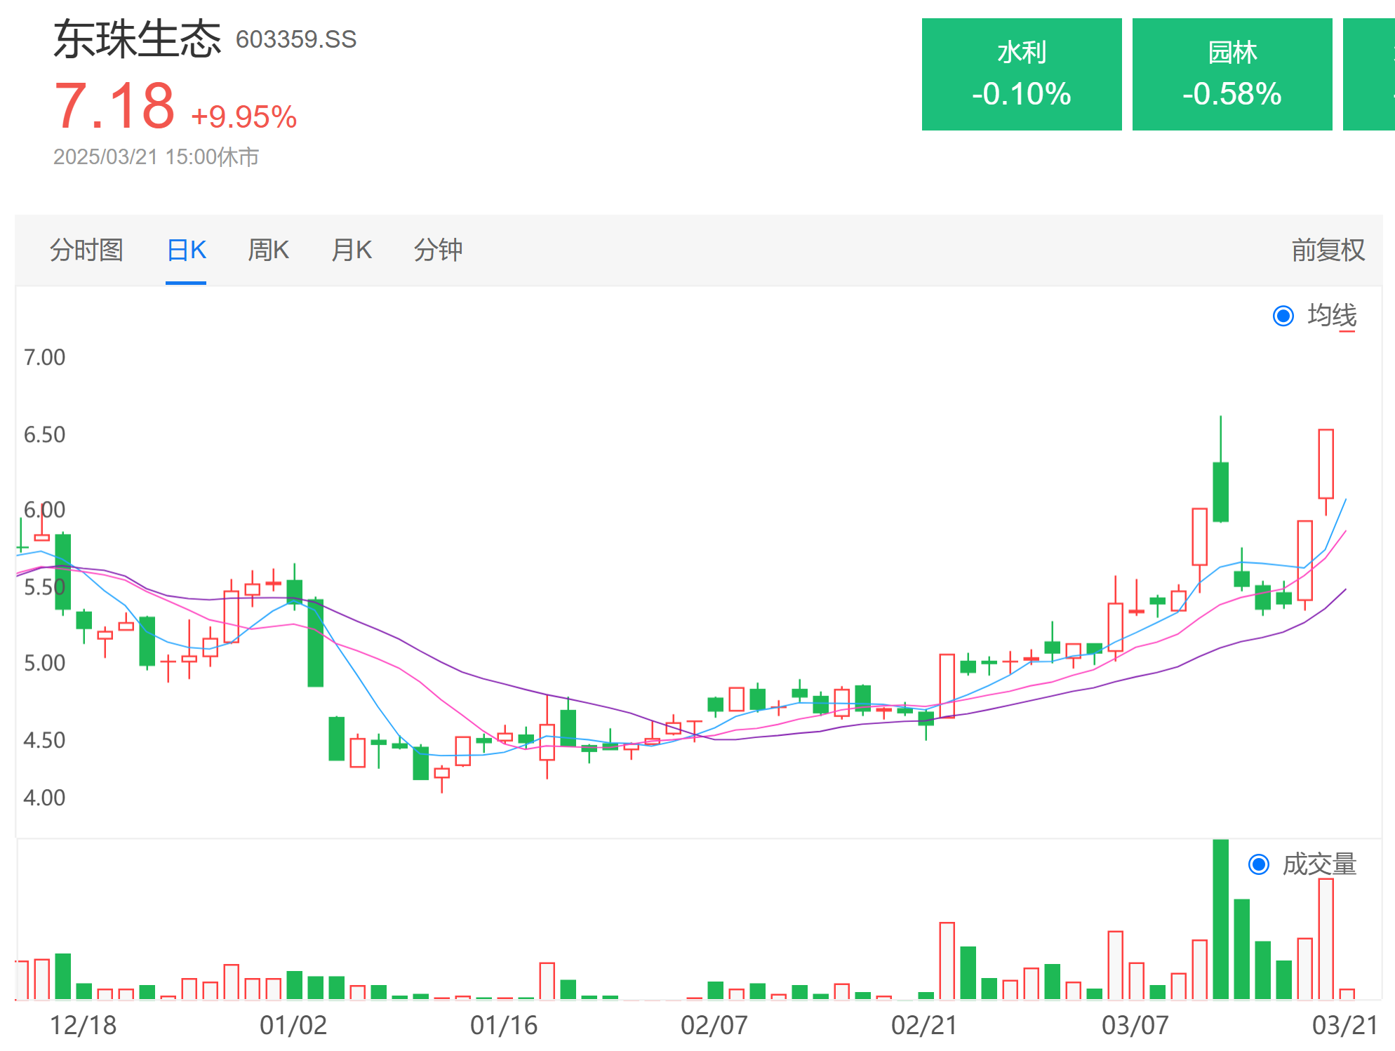Click the stock code 603359.SS

coord(296,39)
